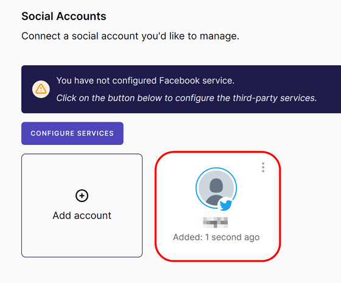Click the plus circle icon
341x283 pixels.
click(82, 195)
